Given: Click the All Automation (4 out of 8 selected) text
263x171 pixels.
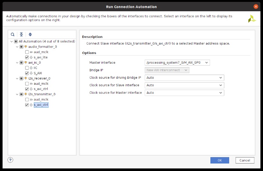Looking at the screenshot, I should [x=47, y=41].
